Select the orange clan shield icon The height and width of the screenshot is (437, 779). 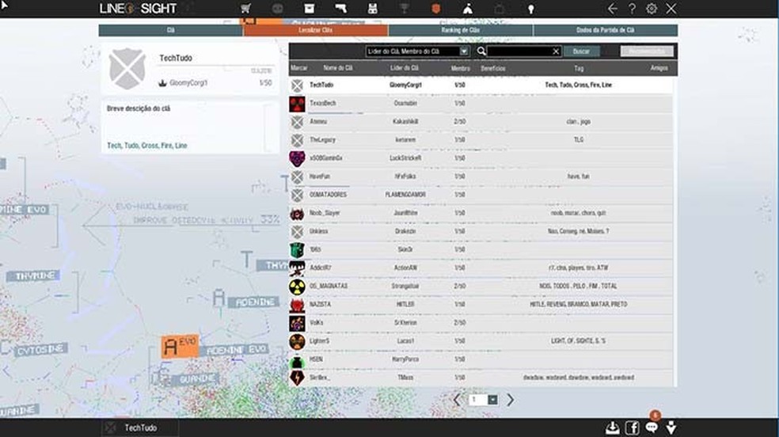[435, 9]
